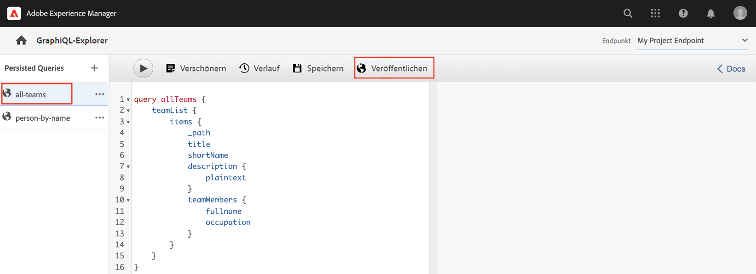Click the occupation field in editor

(228, 222)
